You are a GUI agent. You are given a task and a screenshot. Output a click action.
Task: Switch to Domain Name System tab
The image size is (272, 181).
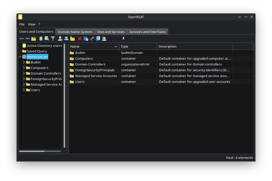coord(75,32)
